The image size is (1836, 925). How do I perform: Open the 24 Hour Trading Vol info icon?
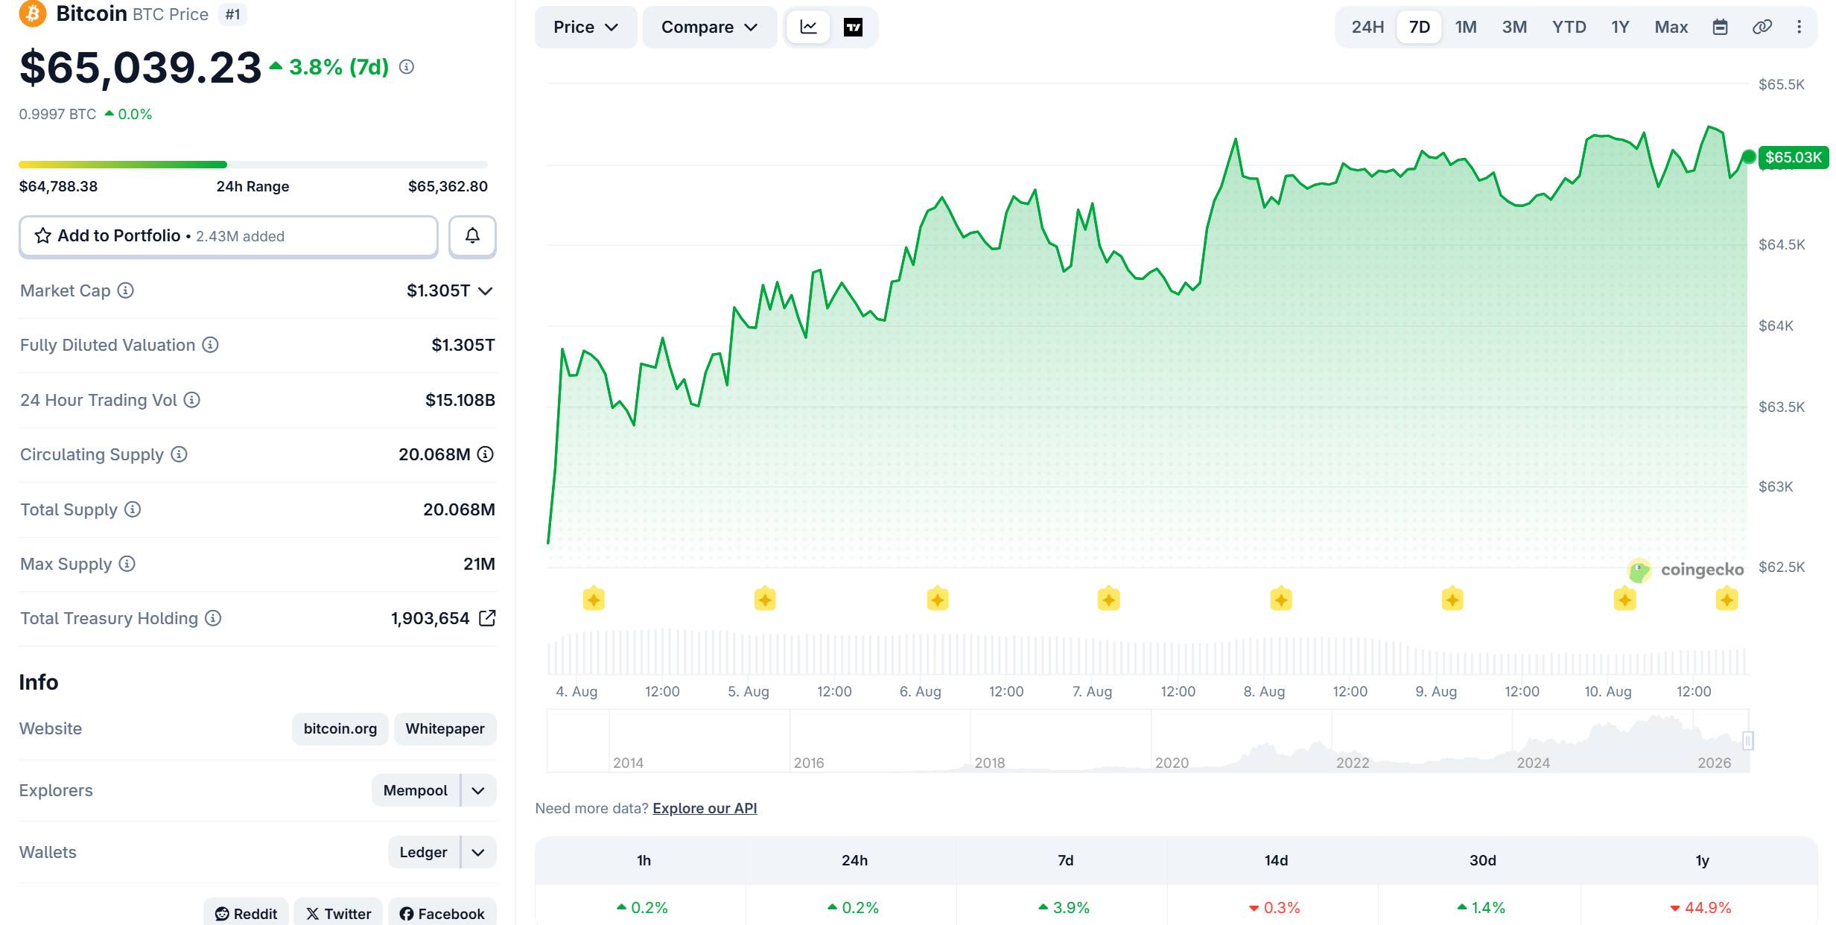(x=192, y=400)
